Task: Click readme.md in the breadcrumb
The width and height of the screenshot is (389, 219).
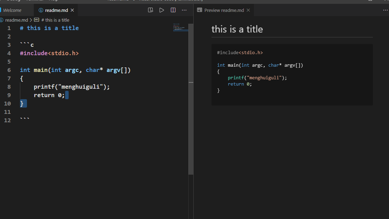Action: coord(16,20)
